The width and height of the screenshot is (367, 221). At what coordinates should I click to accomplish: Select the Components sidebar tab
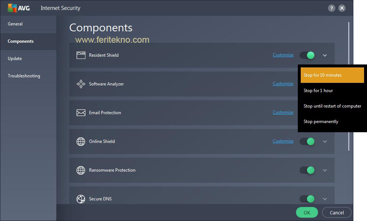pos(28,41)
